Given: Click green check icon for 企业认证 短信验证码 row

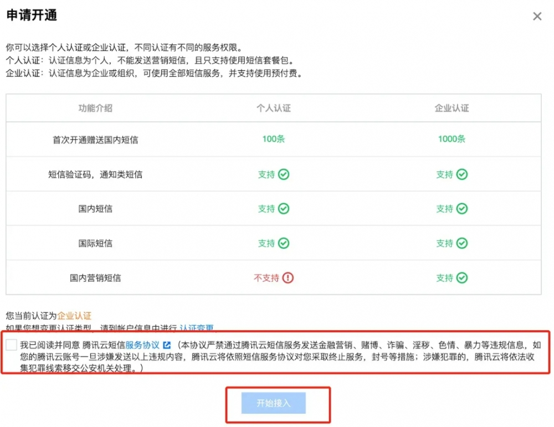Looking at the screenshot, I should pyautogui.click(x=461, y=174).
